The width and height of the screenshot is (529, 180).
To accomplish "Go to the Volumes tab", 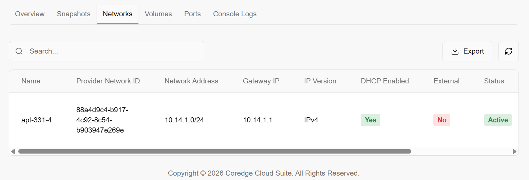I will 158,14.
